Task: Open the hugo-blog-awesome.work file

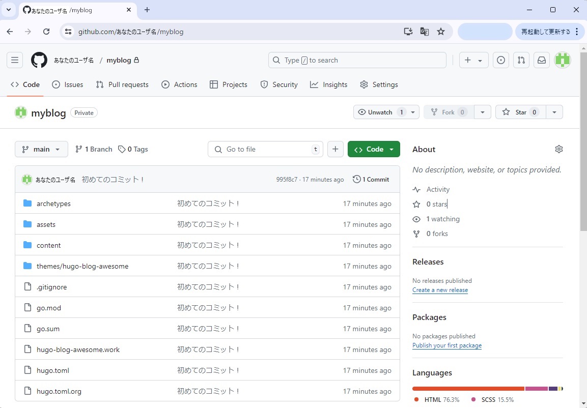Action: coord(78,349)
